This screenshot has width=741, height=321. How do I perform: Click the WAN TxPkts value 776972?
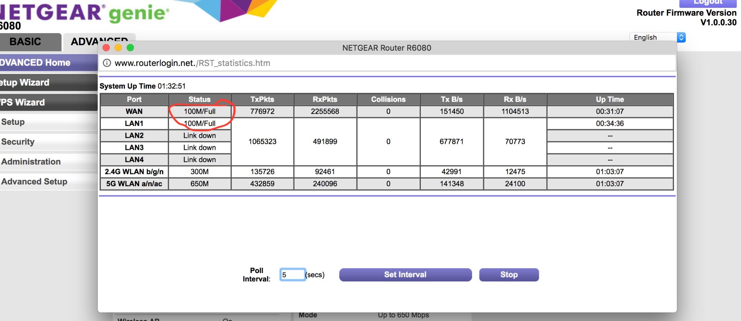click(x=262, y=111)
